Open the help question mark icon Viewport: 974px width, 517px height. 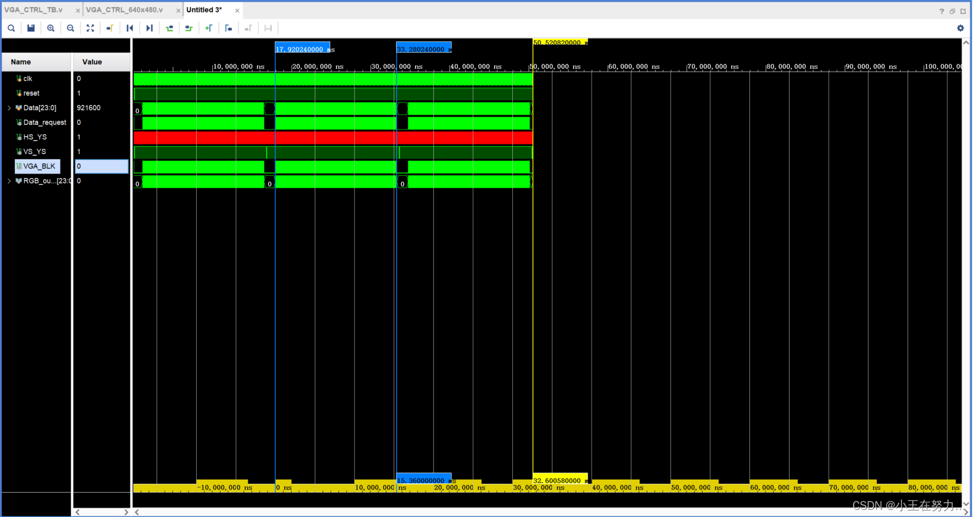[941, 11]
